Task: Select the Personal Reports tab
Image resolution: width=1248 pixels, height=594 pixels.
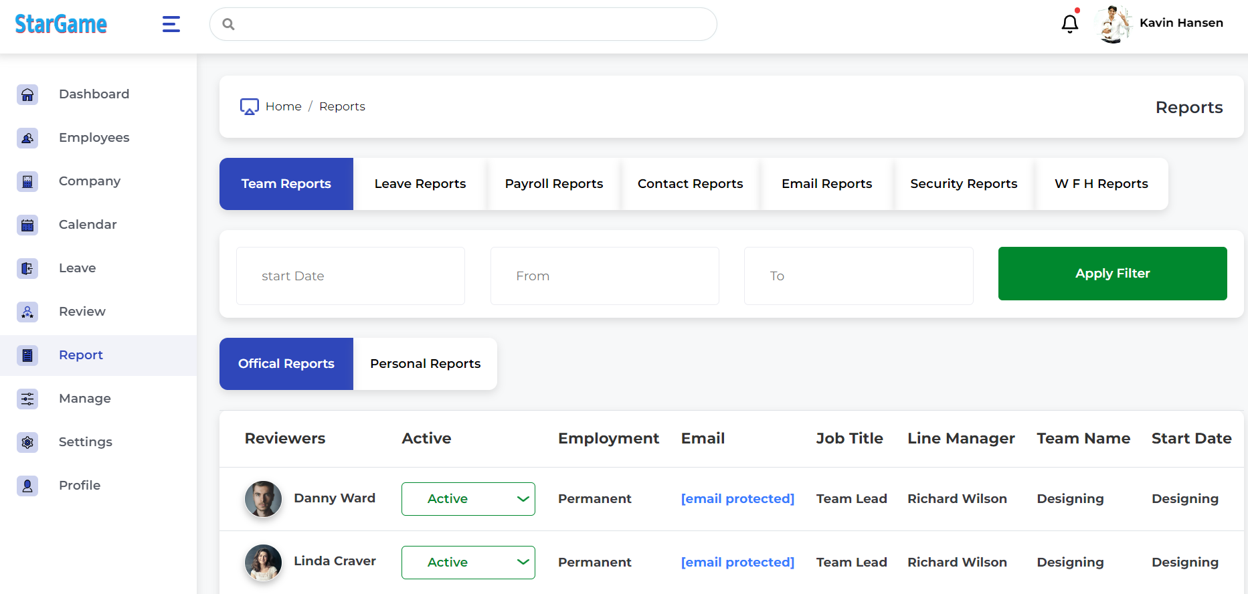Action: [425, 364]
